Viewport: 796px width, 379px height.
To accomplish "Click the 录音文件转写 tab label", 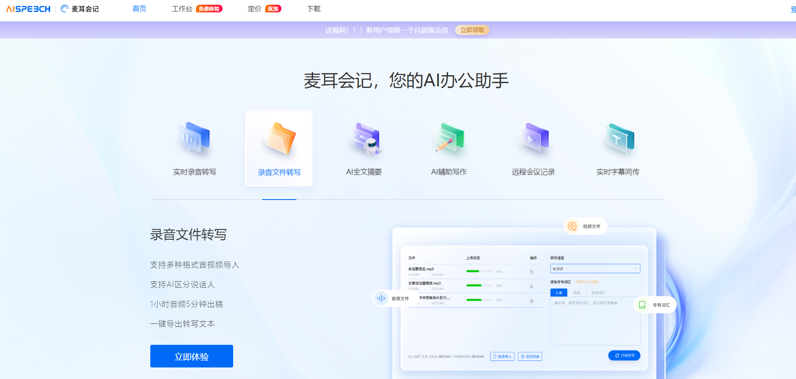I will pos(279,172).
